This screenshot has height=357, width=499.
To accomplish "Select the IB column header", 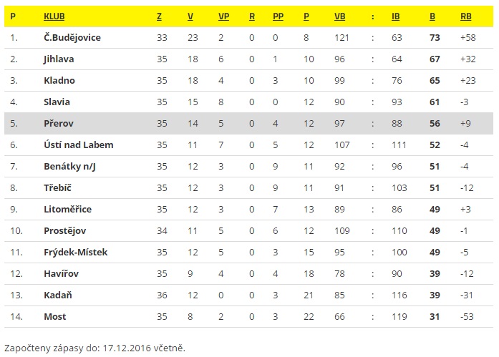I will (x=396, y=16).
